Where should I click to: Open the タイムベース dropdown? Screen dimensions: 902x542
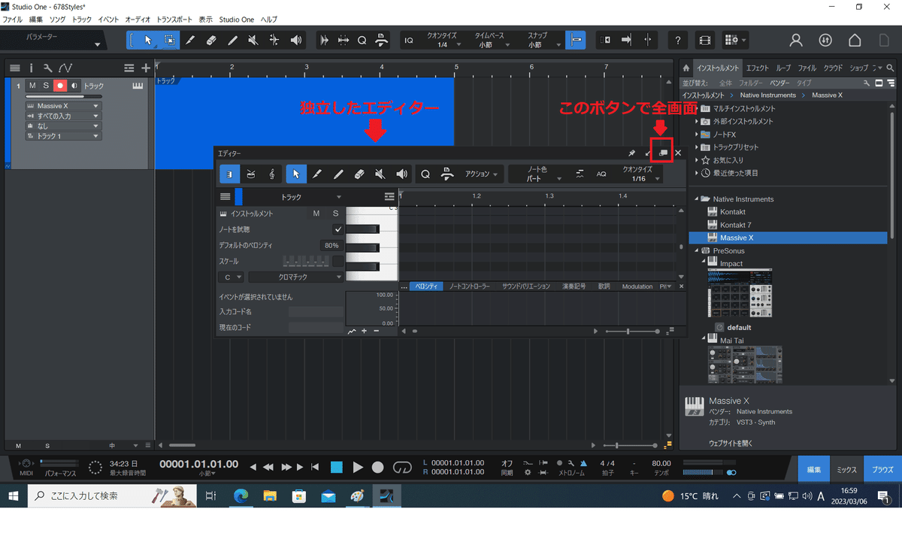point(491,41)
